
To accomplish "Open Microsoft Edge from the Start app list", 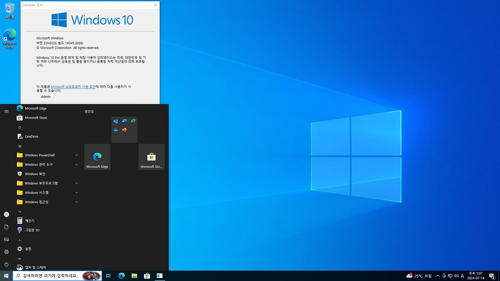I will pyautogui.click(x=47, y=108).
